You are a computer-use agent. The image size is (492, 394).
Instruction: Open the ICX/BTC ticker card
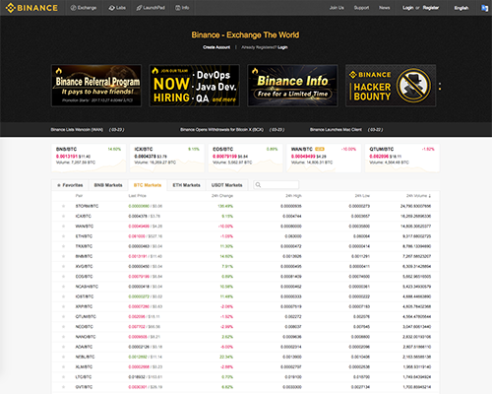[167, 158]
